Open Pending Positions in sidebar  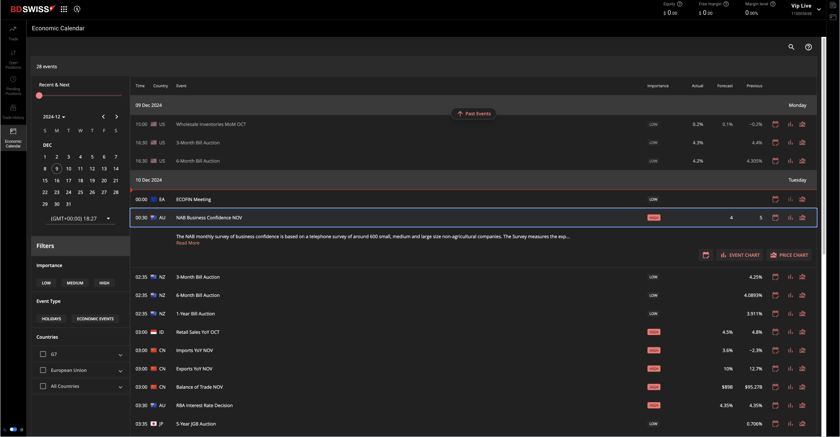pos(13,86)
